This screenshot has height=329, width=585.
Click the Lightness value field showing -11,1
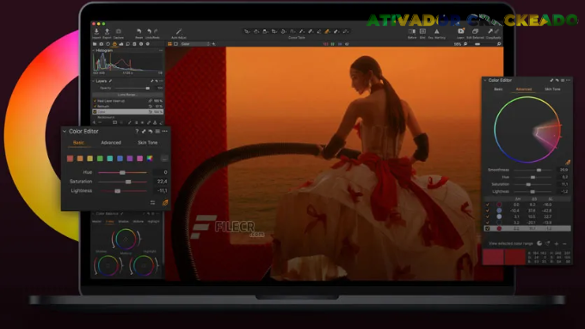tap(160, 191)
